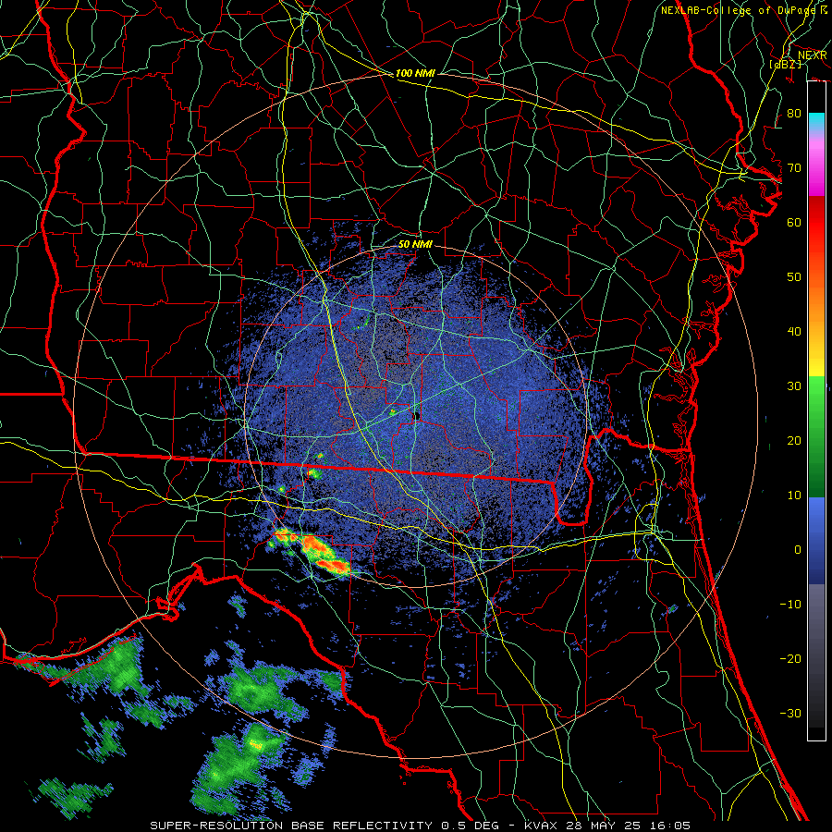Click the KVAX radar site marker at center
Screen dimensions: 832x832
[417, 416]
